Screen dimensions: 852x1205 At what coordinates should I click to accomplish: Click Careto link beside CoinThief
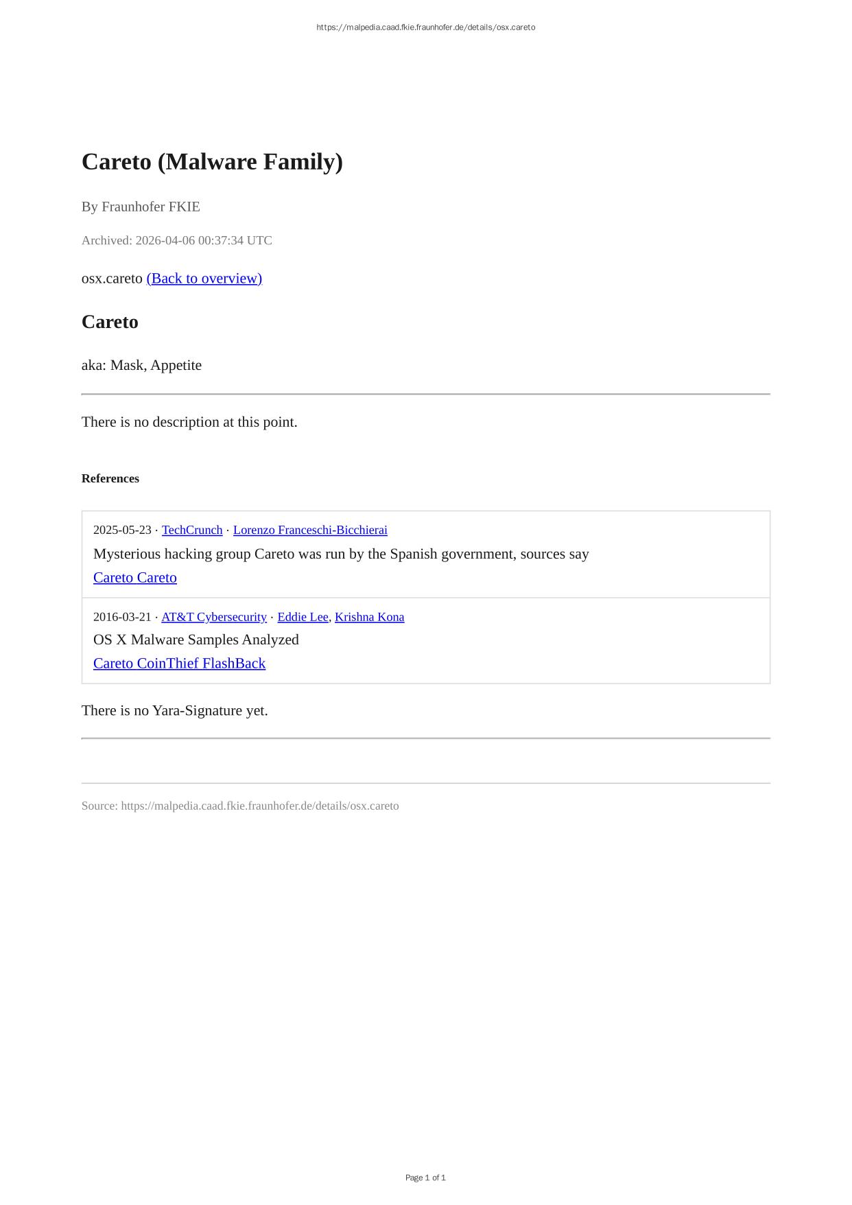[x=113, y=663]
